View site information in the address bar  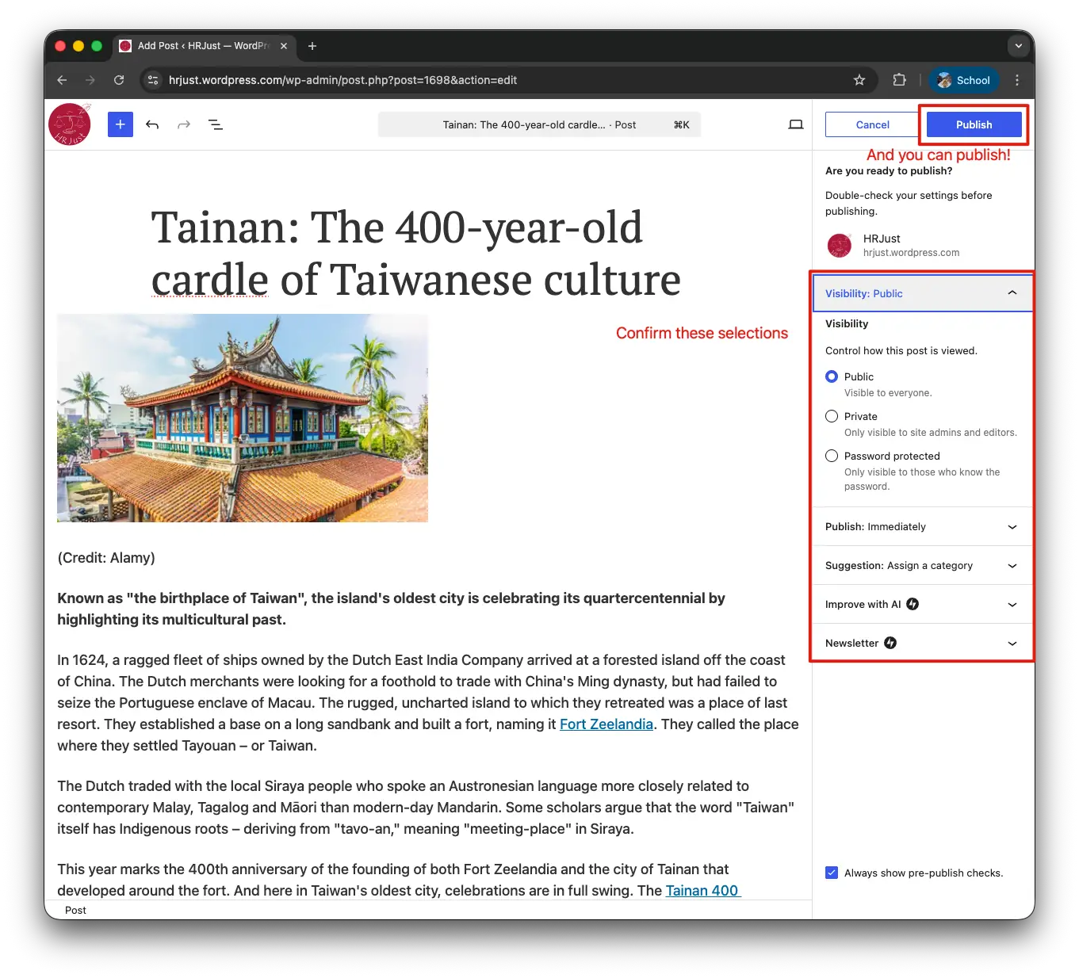coord(154,80)
